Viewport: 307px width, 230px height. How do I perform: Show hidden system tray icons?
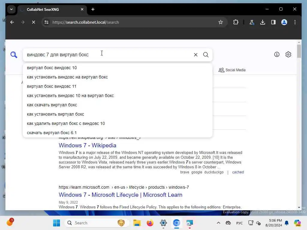(x=219, y=223)
